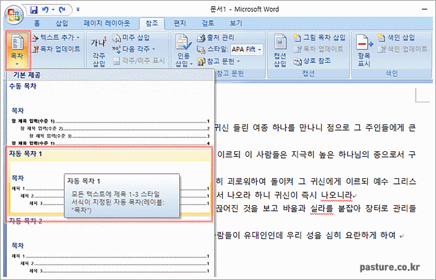Switch to the 페이지 레이아웃 tab

click(107, 23)
